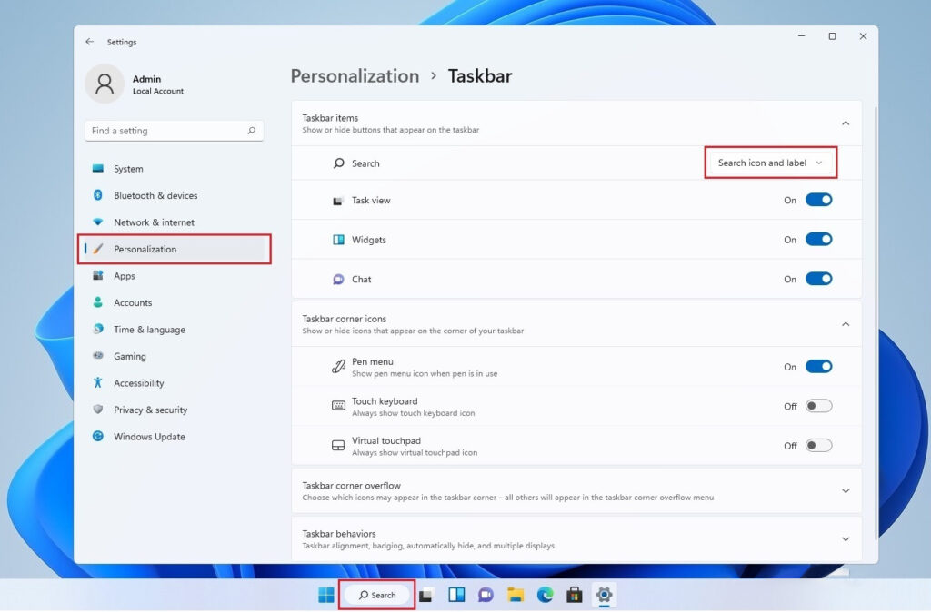The image size is (931, 612).
Task: Select Privacy & security settings
Action: 151,410
